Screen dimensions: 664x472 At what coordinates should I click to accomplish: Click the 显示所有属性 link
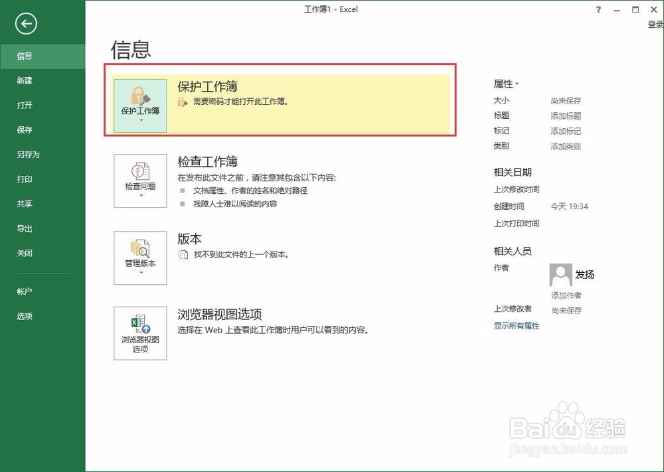(517, 326)
